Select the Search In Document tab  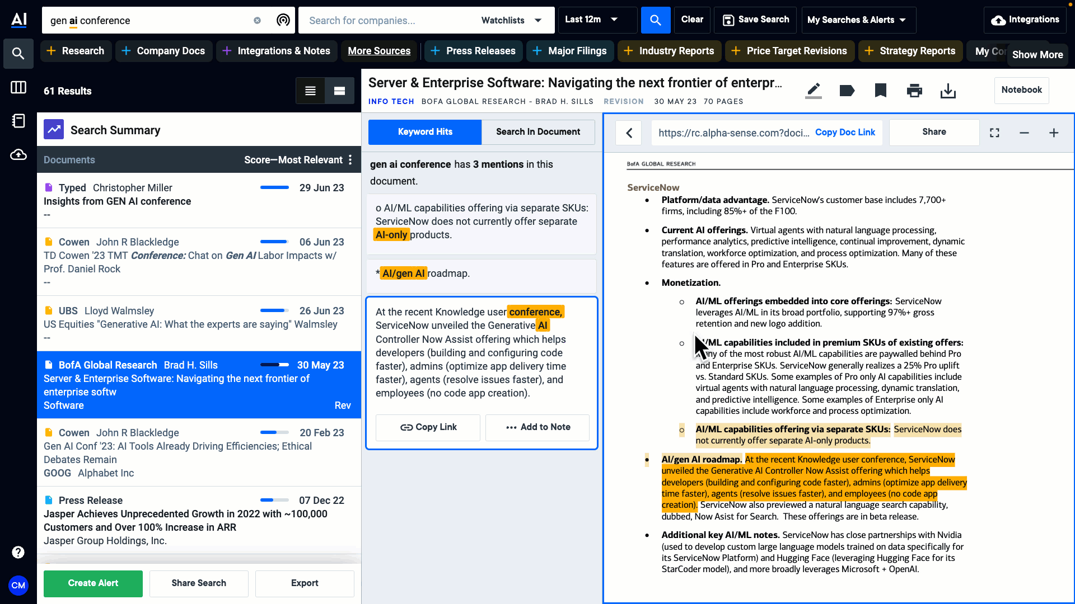click(538, 132)
